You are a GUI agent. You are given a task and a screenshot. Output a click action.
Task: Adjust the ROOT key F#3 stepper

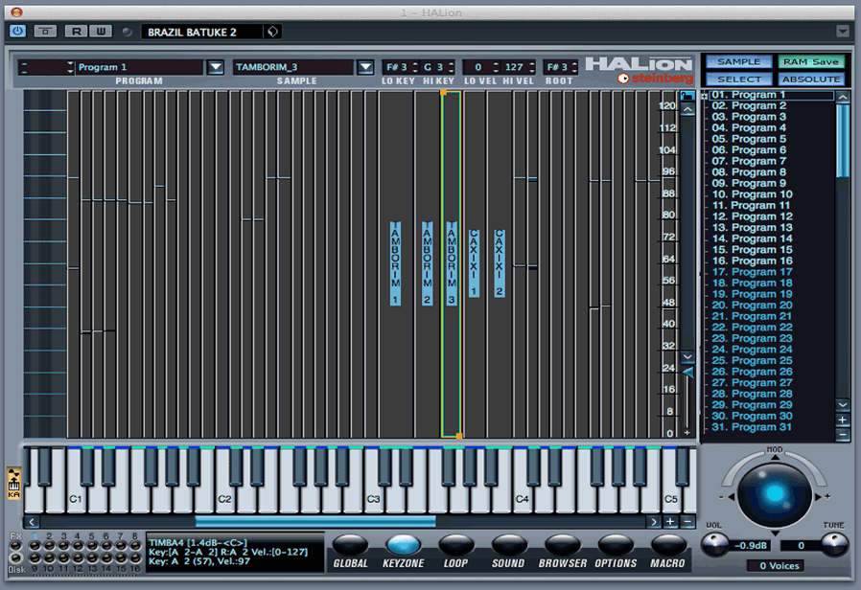coord(574,67)
